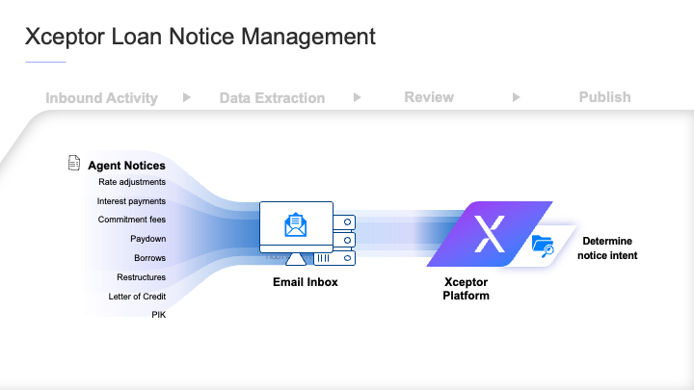Click the Email Inbox computer icon
Screen dimensions: 694x390
click(x=307, y=233)
